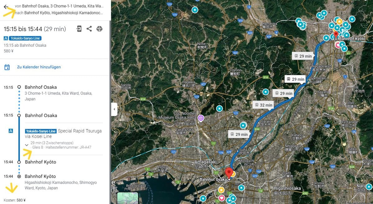Viewport: 373px width, 204px height.
Task: Click the train icon next to Tokaido-Sanyo Line header badge
Action: pos(6,38)
